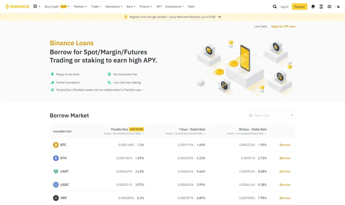
Task: Sort by 30 Days Stable Rate arrows
Action: pyautogui.click(x=266, y=133)
